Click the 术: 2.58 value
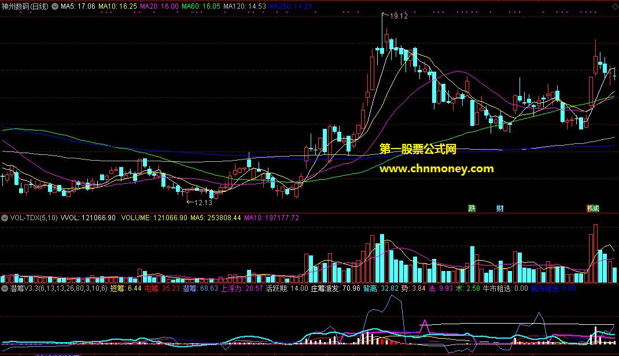 click(x=468, y=288)
